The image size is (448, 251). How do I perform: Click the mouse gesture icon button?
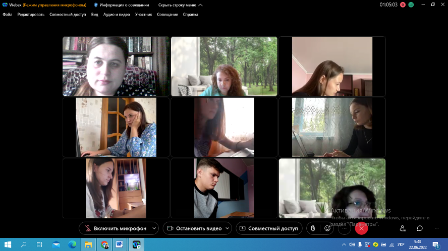click(313, 228)
